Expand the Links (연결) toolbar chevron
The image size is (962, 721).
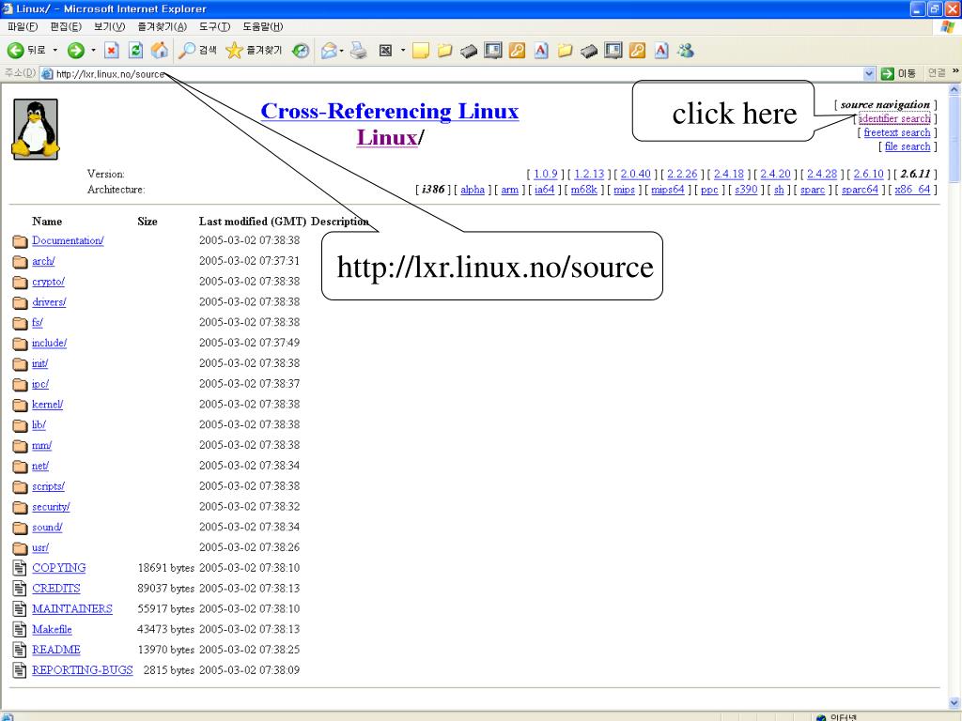click(955, 71)
